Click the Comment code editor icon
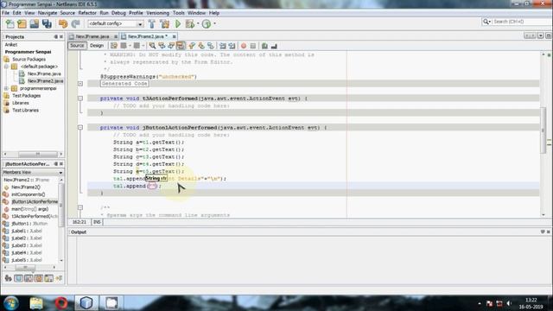The width and height of the screenshot is (553, 311). pyautogui.click(x=264, y=46)
